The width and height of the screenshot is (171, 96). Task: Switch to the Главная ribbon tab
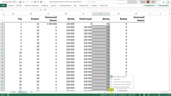pyautogui.click(x=11, y=6)
